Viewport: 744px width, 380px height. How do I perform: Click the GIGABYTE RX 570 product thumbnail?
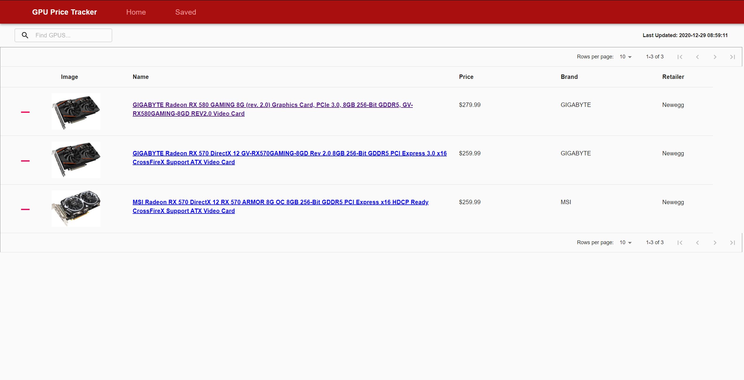(76, 160)
